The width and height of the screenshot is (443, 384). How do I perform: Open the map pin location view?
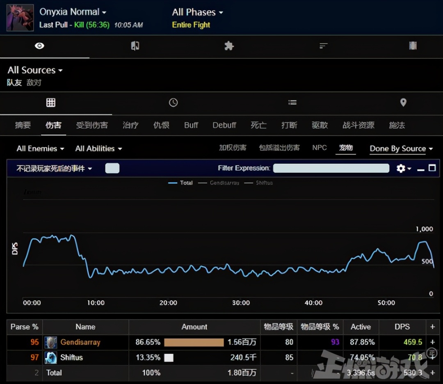(403, 103)
